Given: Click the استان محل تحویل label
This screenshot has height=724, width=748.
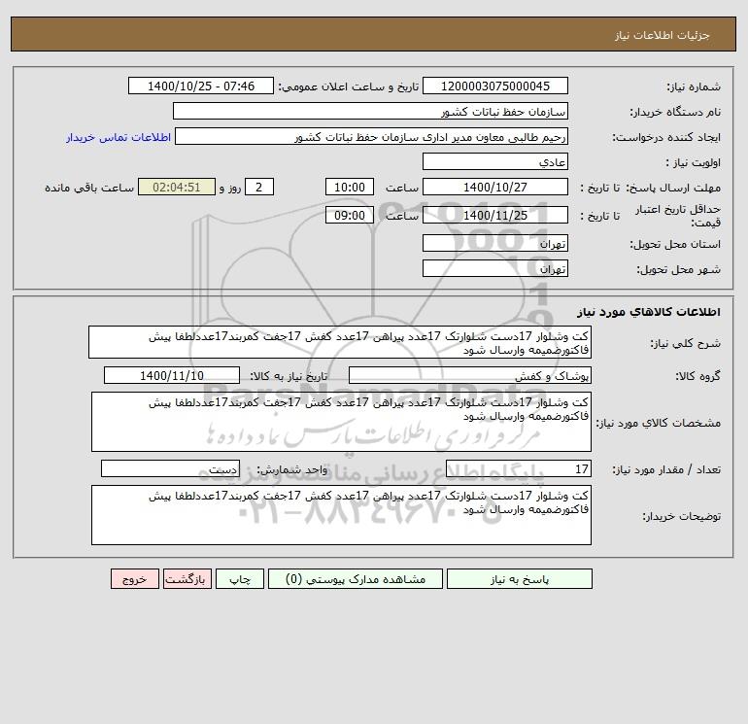Looking at the screenshot, I should click(675, 244).
